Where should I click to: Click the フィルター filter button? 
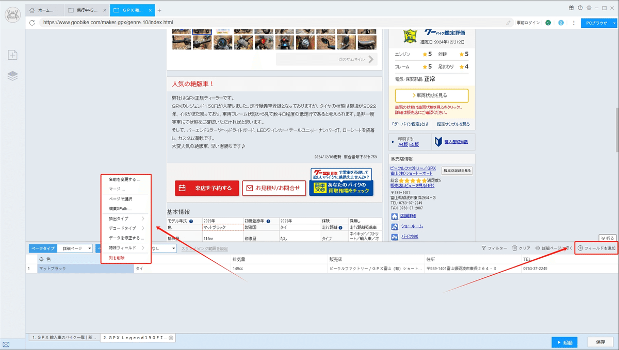tap(494, 248)
